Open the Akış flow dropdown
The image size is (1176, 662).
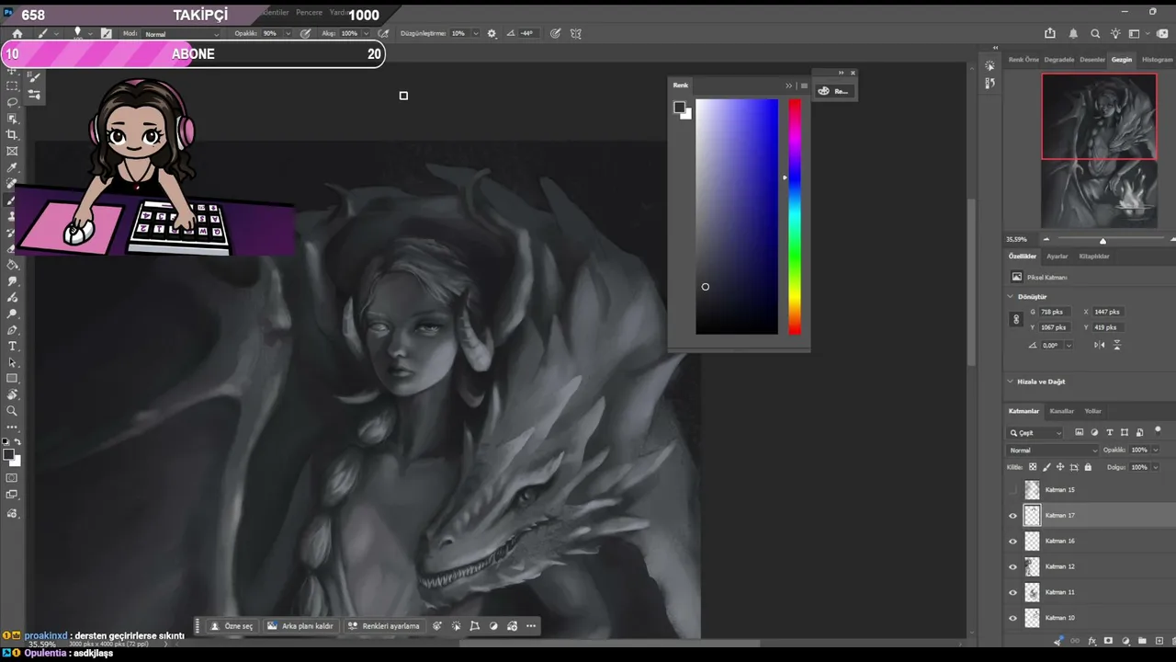point(367,34)
